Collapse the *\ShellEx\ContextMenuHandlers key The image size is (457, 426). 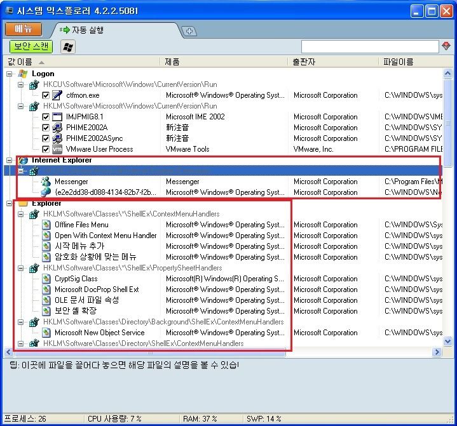21,214
